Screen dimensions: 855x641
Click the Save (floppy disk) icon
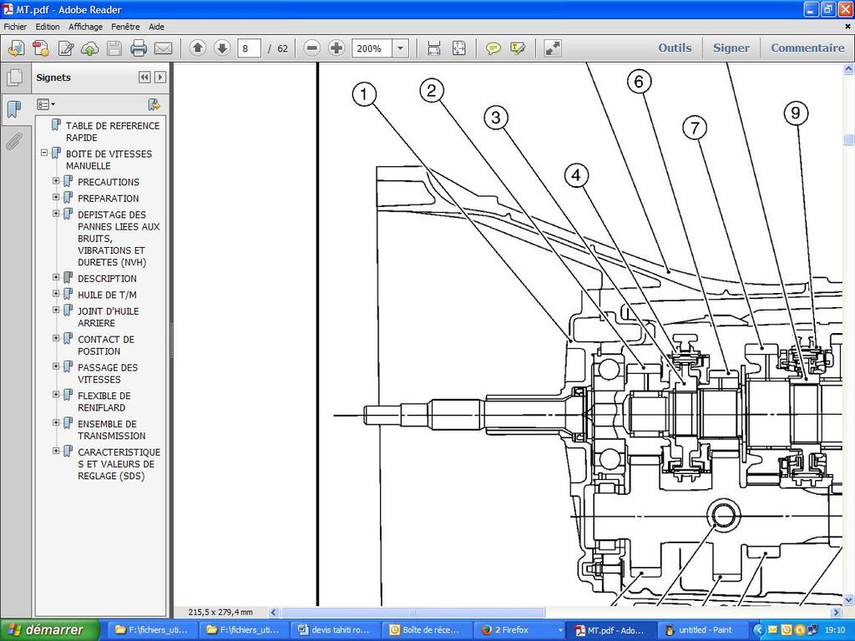pos(114,48)
